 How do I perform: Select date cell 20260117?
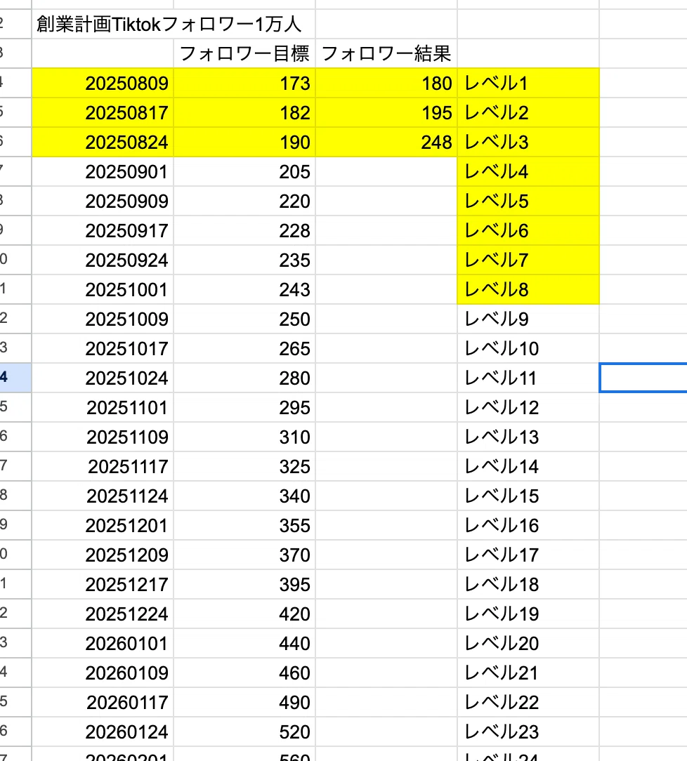coord(103,702)
